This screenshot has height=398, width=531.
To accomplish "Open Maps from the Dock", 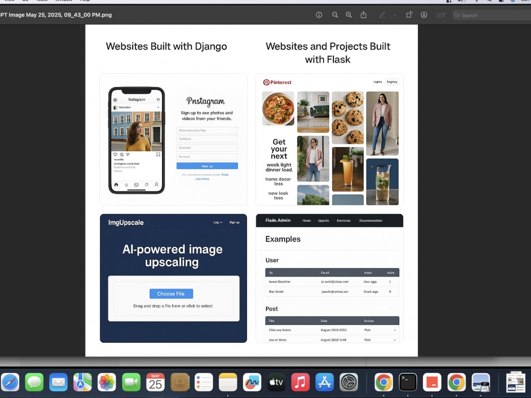I will (83, 382).
